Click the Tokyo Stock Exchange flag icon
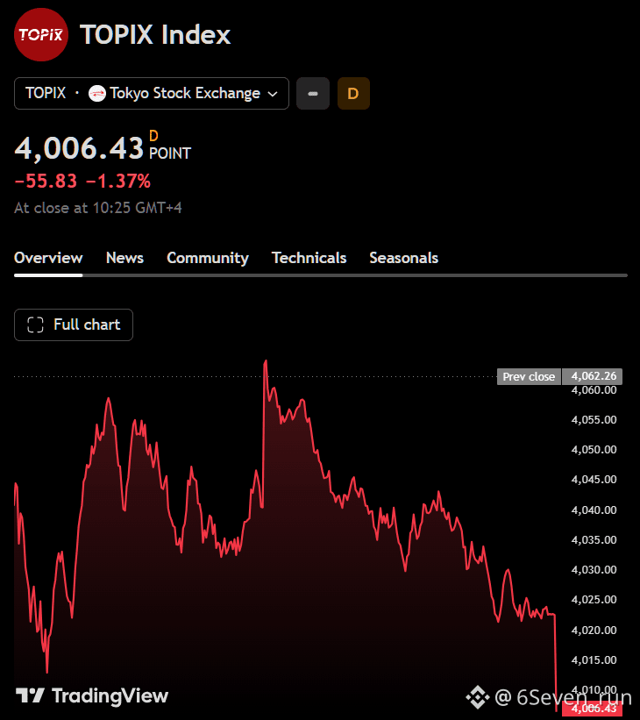Viewport: 640px width, 720px height. click(x=96, y=93)
